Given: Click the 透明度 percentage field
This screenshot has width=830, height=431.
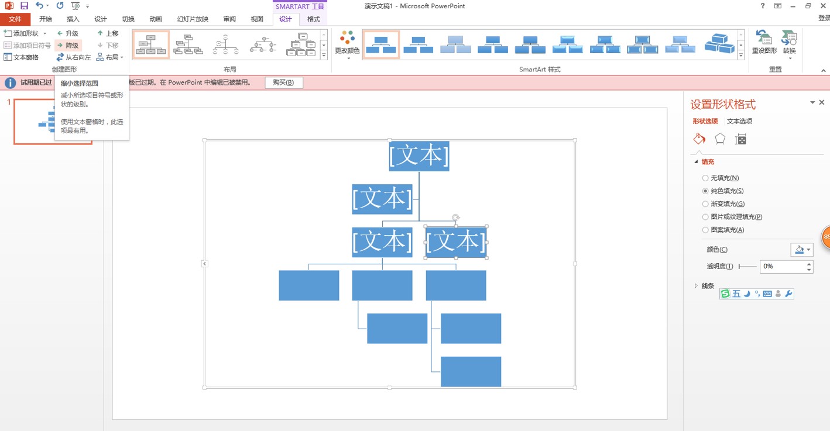Looking at the screenshot, I should click(783, 267).
